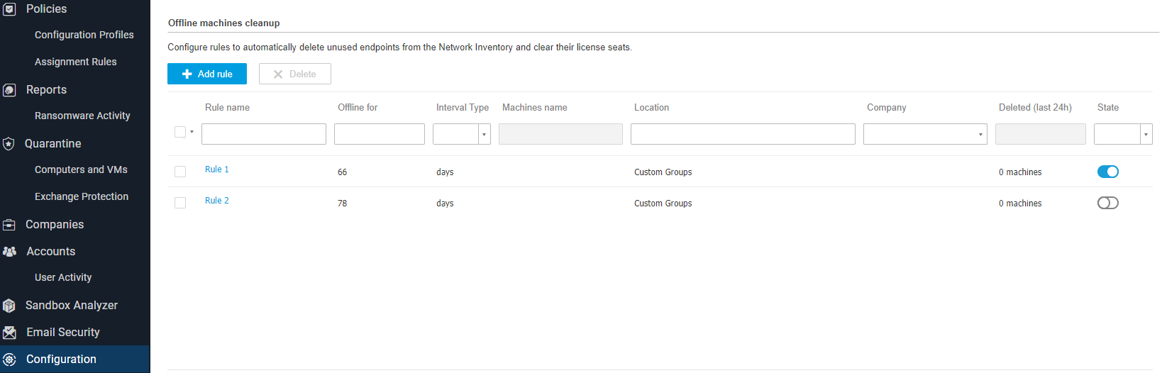Click the Add rule button
Image resolution: width=1162 pixels, height=373 pixels.
pyautogui.click(x=207, y=74)
